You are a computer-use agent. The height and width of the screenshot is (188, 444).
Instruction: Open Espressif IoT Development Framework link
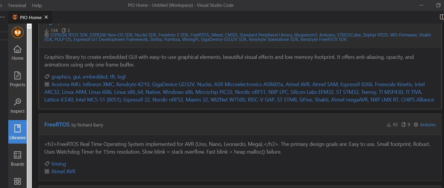111,40
